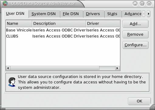
Task: Click the user figure icon in info panel
Action: coord(12,82)
